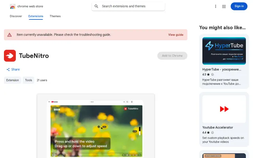Open the TubeNitro video preview screenshot
This screenshot has height=158, width=253.
point(96,126)
